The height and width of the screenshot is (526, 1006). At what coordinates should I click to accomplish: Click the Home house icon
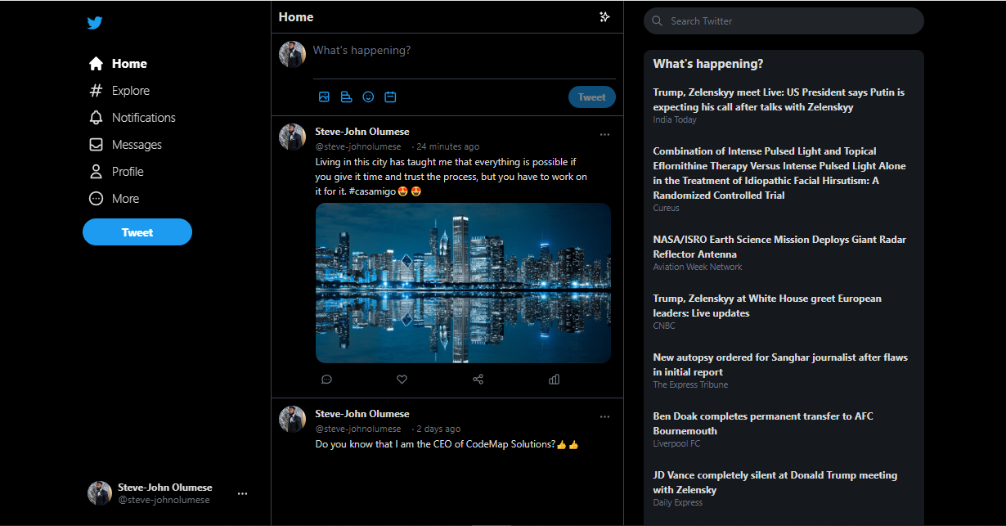coord(96,64)
